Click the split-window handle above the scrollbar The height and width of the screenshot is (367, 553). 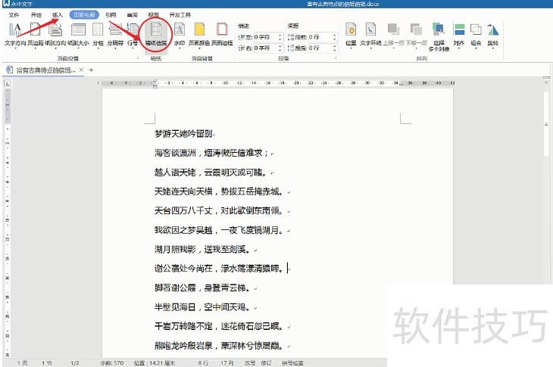(546, 77)
